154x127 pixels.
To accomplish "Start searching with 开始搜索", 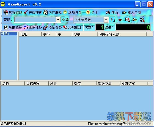I will tap(33, 12).
